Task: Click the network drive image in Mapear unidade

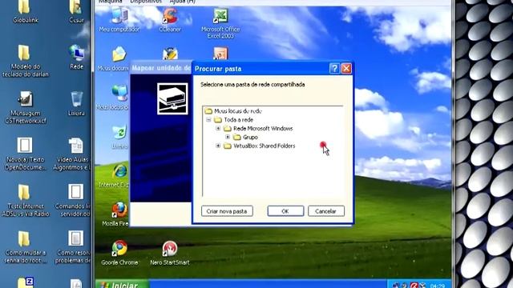Action: [172, 98]
